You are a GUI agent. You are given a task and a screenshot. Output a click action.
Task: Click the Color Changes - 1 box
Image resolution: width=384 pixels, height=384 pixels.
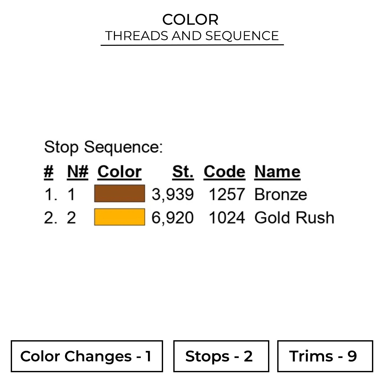(87, 356)
